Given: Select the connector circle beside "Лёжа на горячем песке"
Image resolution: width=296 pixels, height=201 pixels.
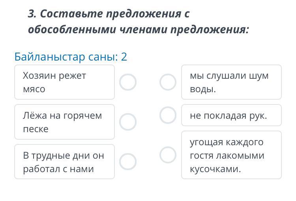Looking at the screenshot, I should click(128, 122).
